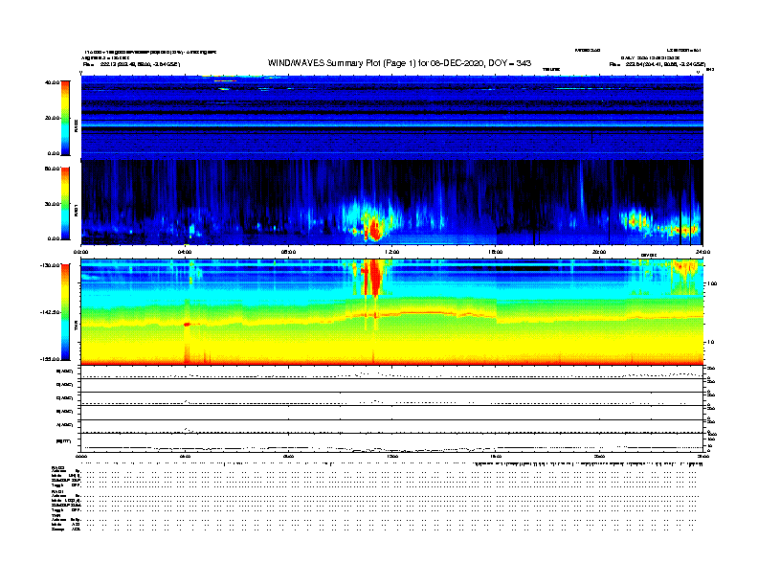Viewport: 758px width, 586px height.
Task: Click the bright cyan band in RAD2 spectrogram
Action: 391,124
